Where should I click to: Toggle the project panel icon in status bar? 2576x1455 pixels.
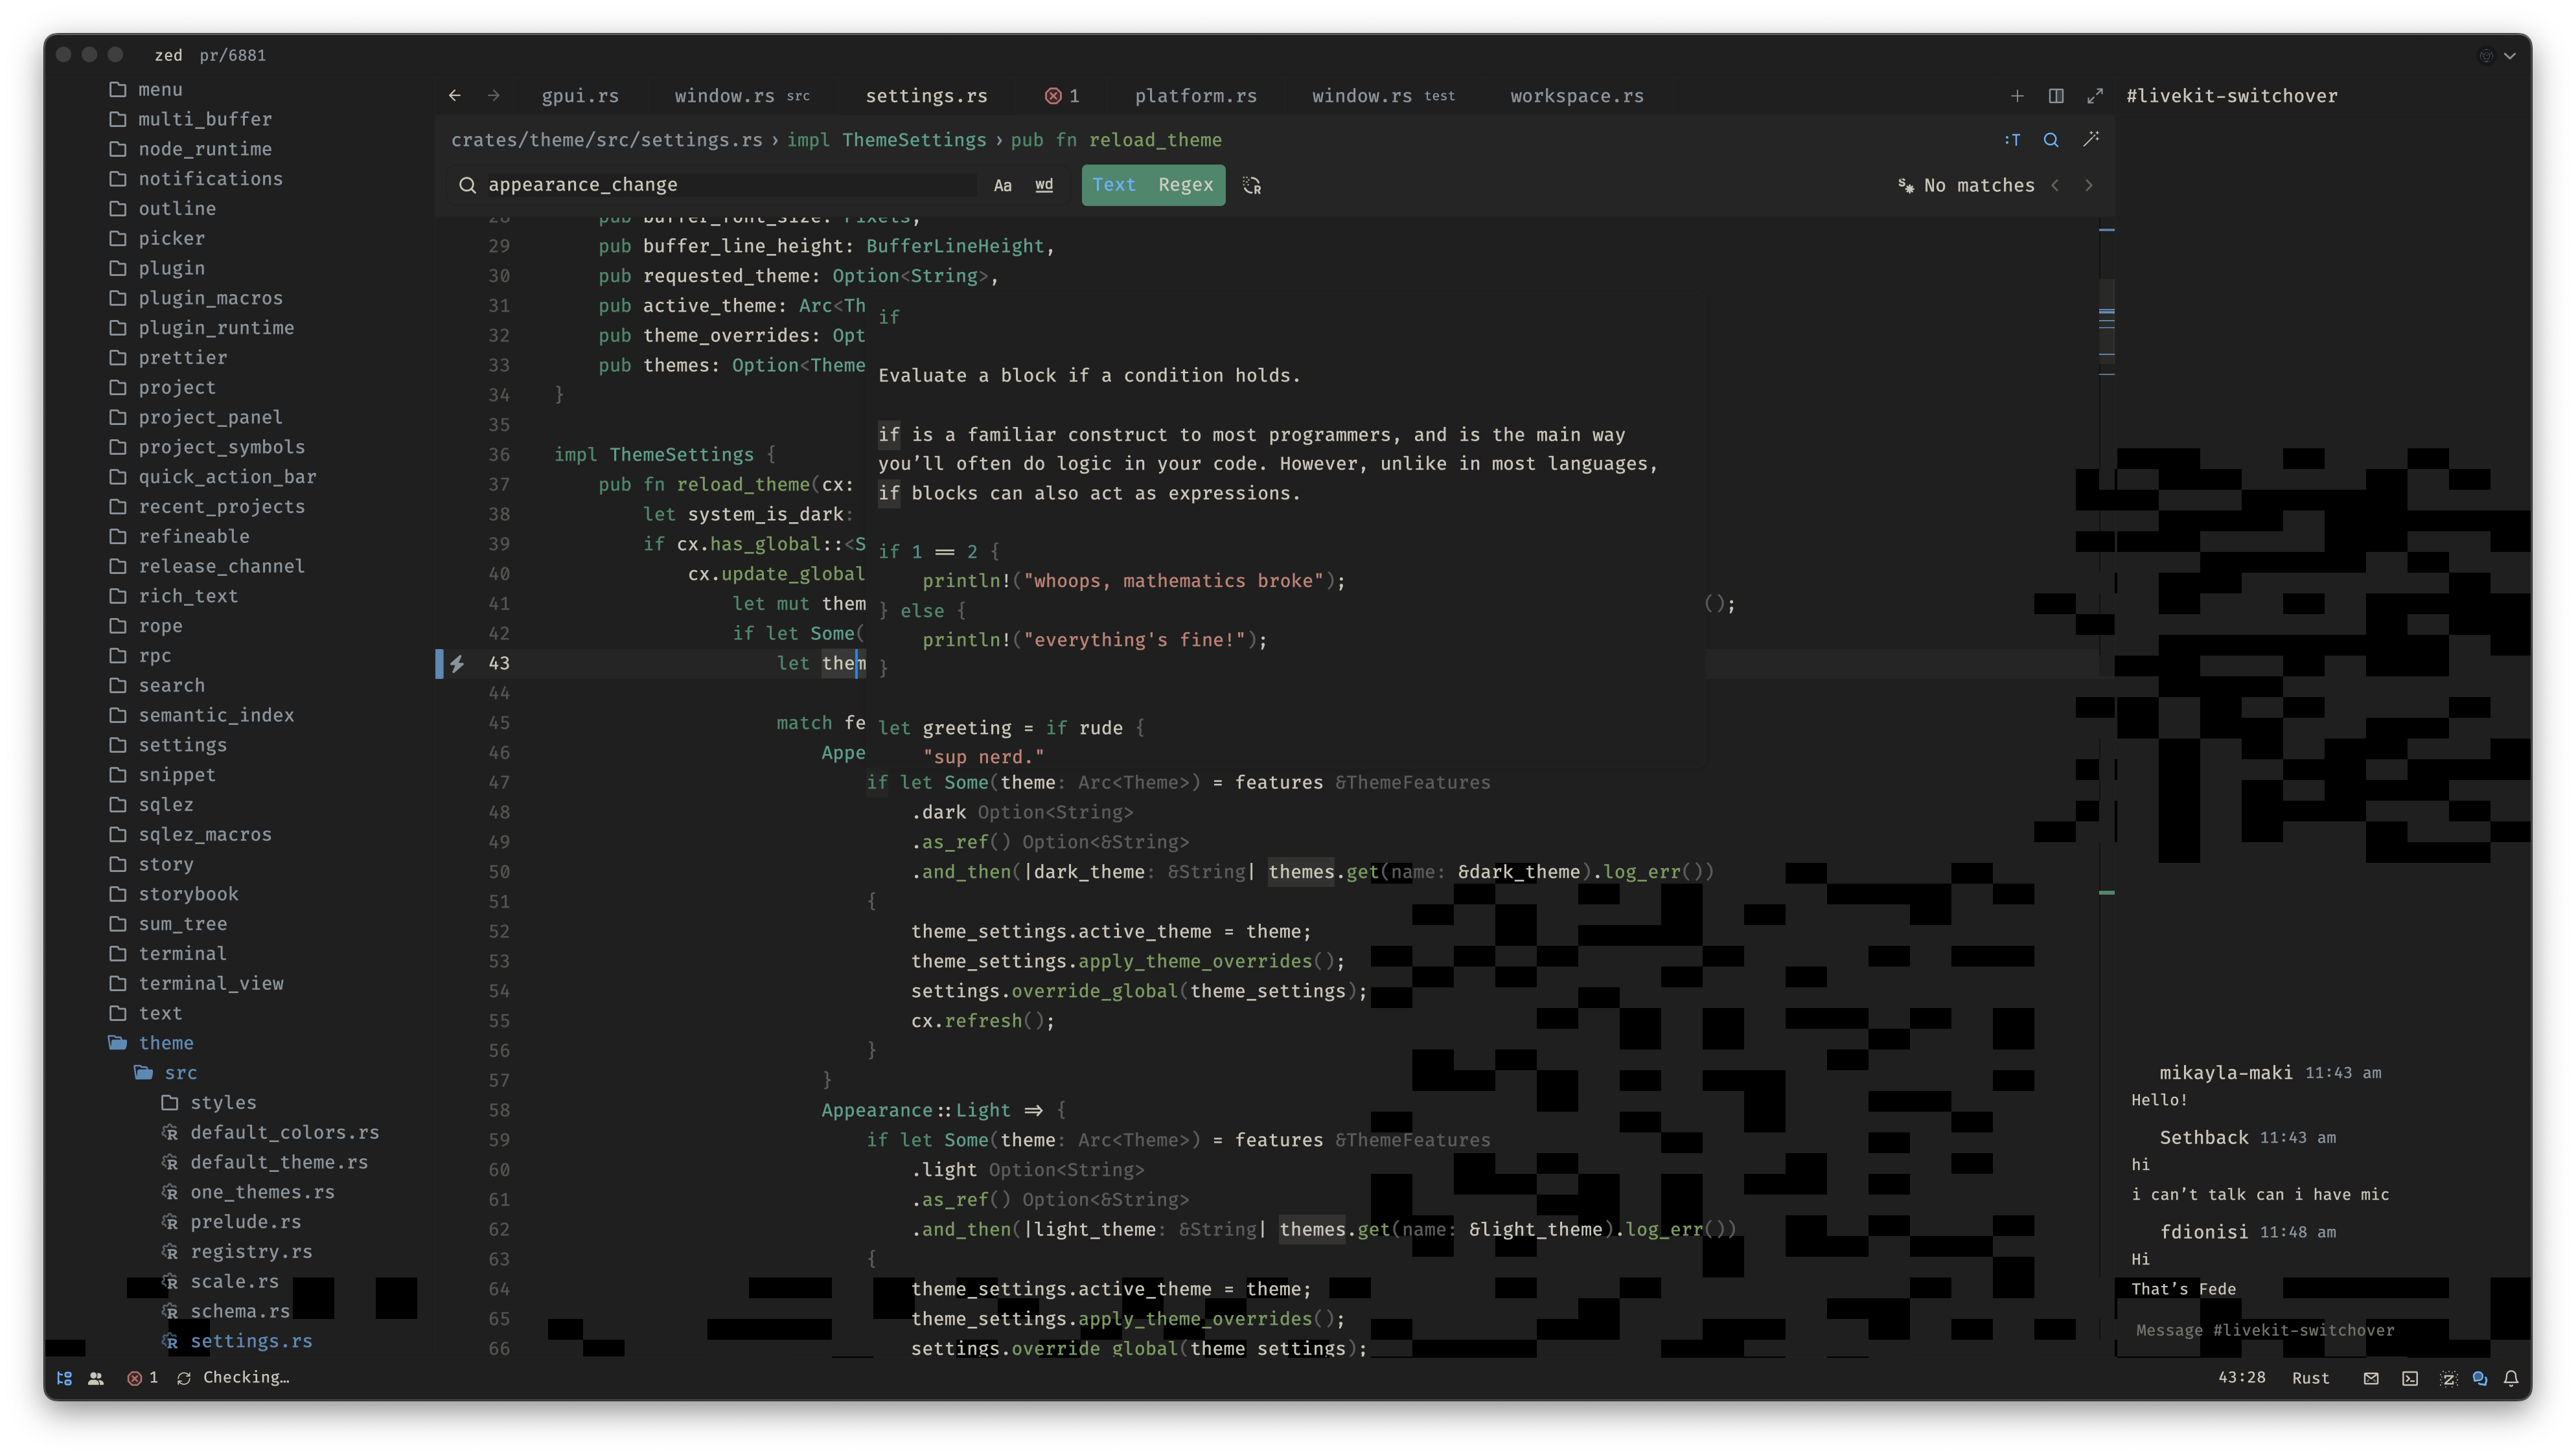[x=64, y=1378]
